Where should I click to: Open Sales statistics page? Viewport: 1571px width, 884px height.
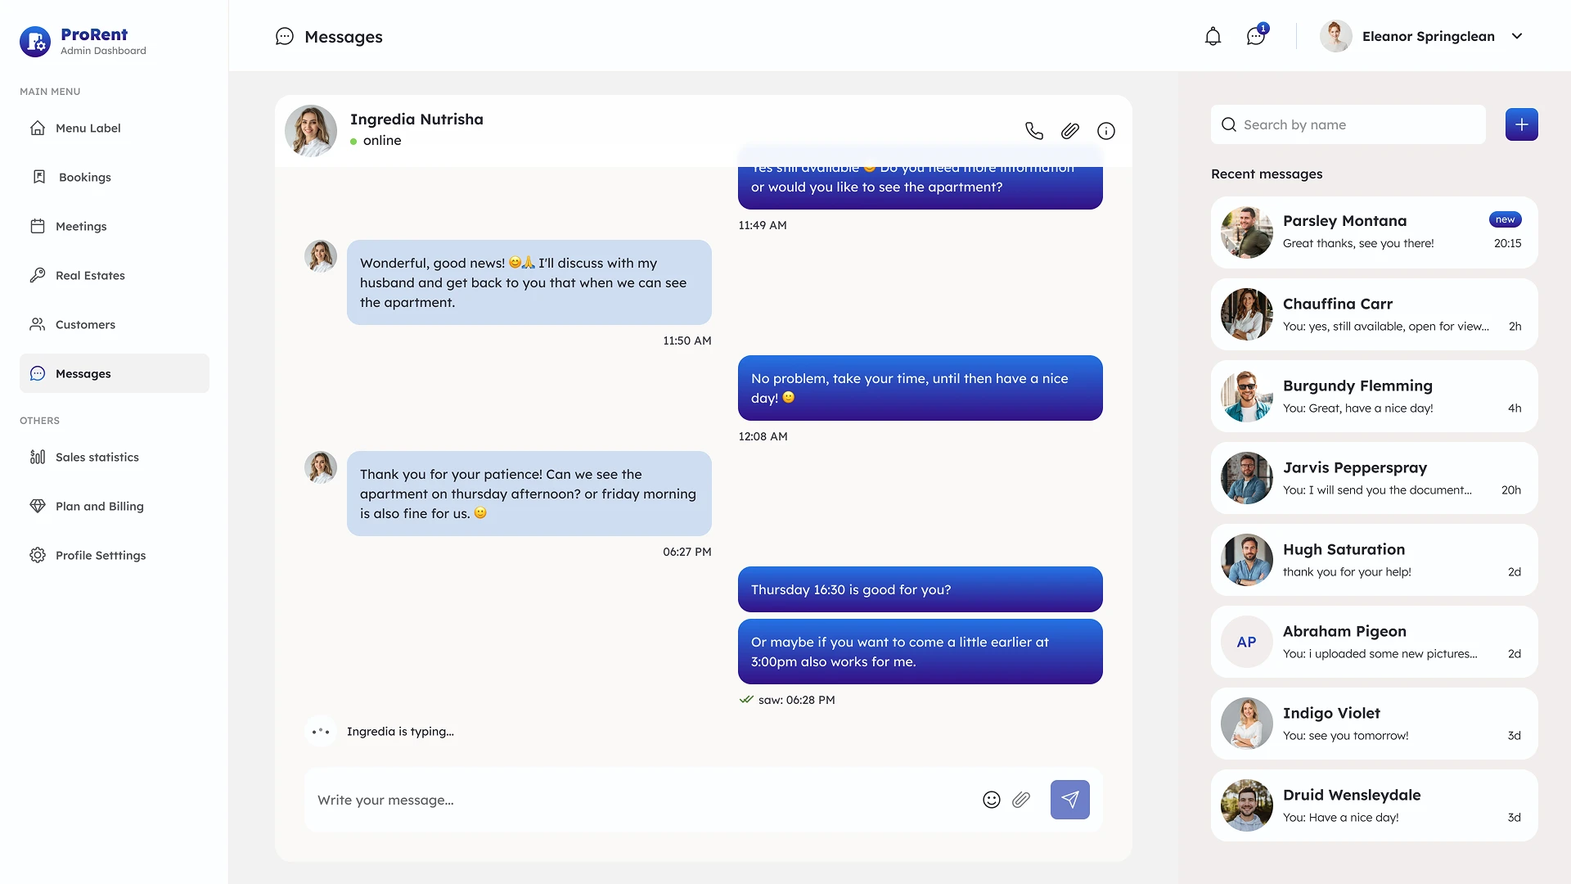point(97,457)
